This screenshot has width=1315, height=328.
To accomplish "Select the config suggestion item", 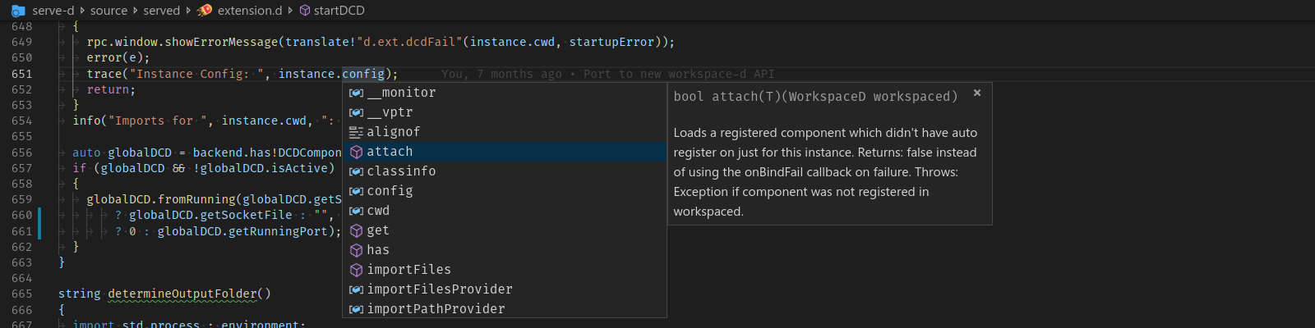I will pos(390,191).
